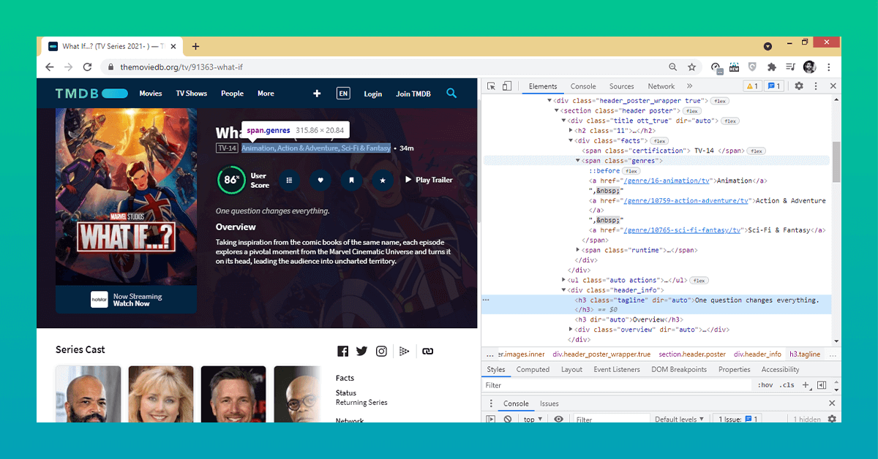Image resolution: width=878 pixels, height=459 pixels.
Task: Open the console top context dropdown
Action: coord(533,420)
